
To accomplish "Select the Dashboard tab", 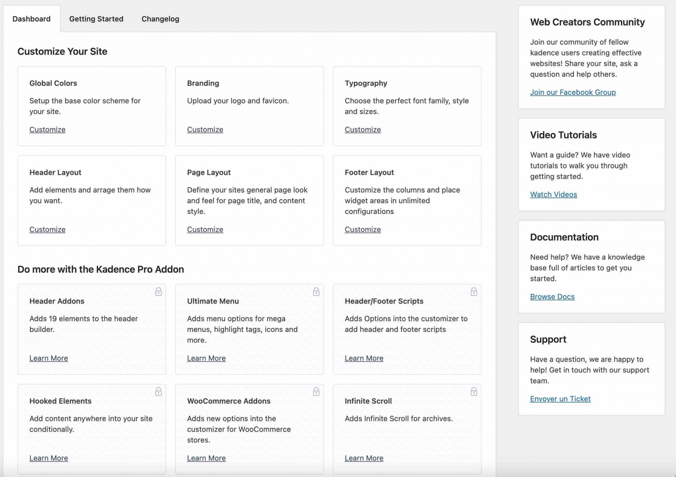I will click(x=31, y=19).
